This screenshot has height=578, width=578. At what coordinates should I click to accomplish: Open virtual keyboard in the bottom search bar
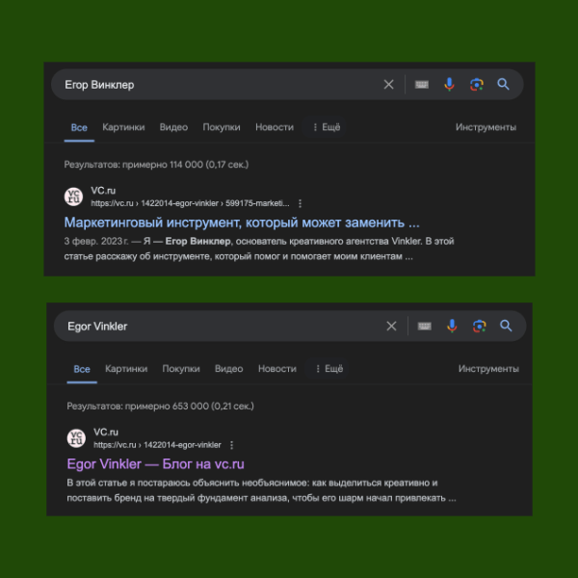pyautogui.click(x=424, y=327)
